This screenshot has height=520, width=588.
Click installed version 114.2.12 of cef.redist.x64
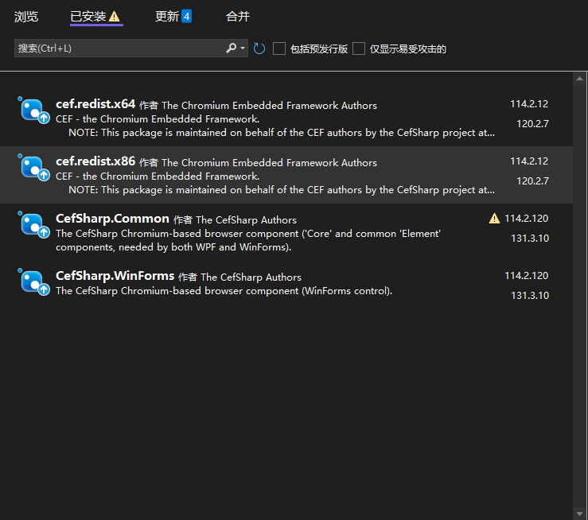pyautogui.click(x=529, y=104)
